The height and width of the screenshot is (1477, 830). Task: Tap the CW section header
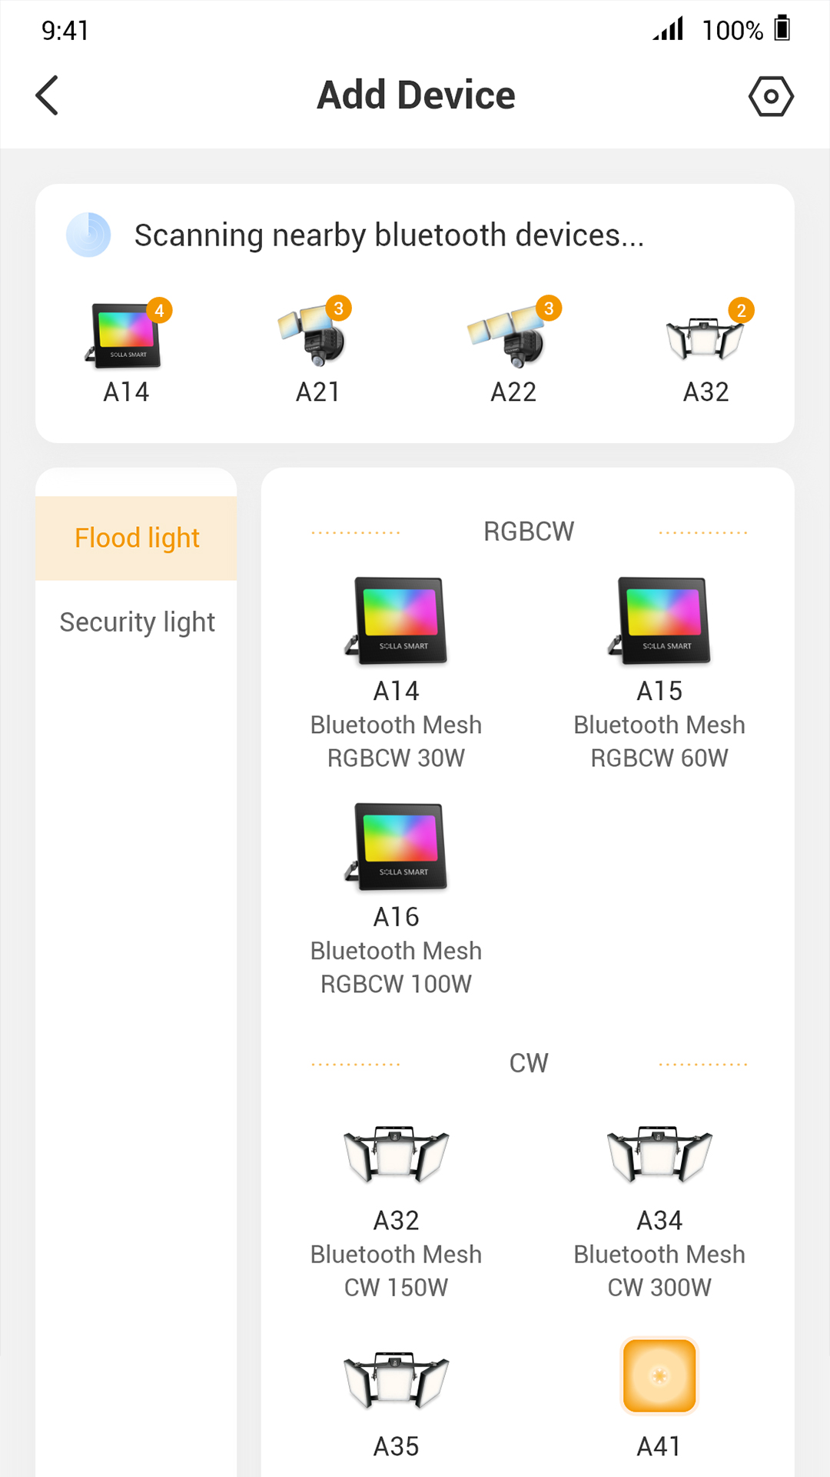point(529,1063)
